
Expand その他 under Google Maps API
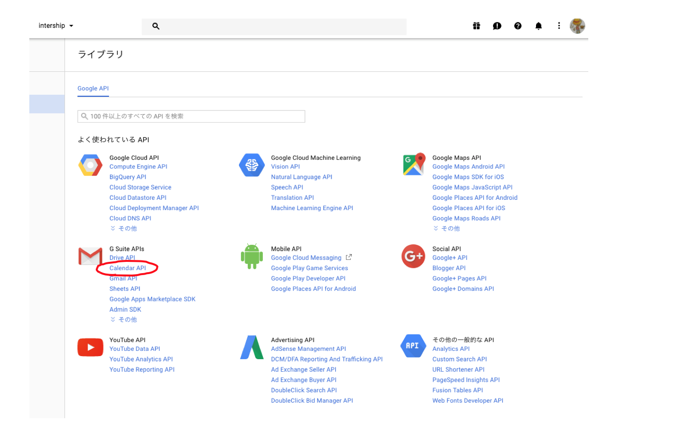pyautogui.click(x=447, y=229)
